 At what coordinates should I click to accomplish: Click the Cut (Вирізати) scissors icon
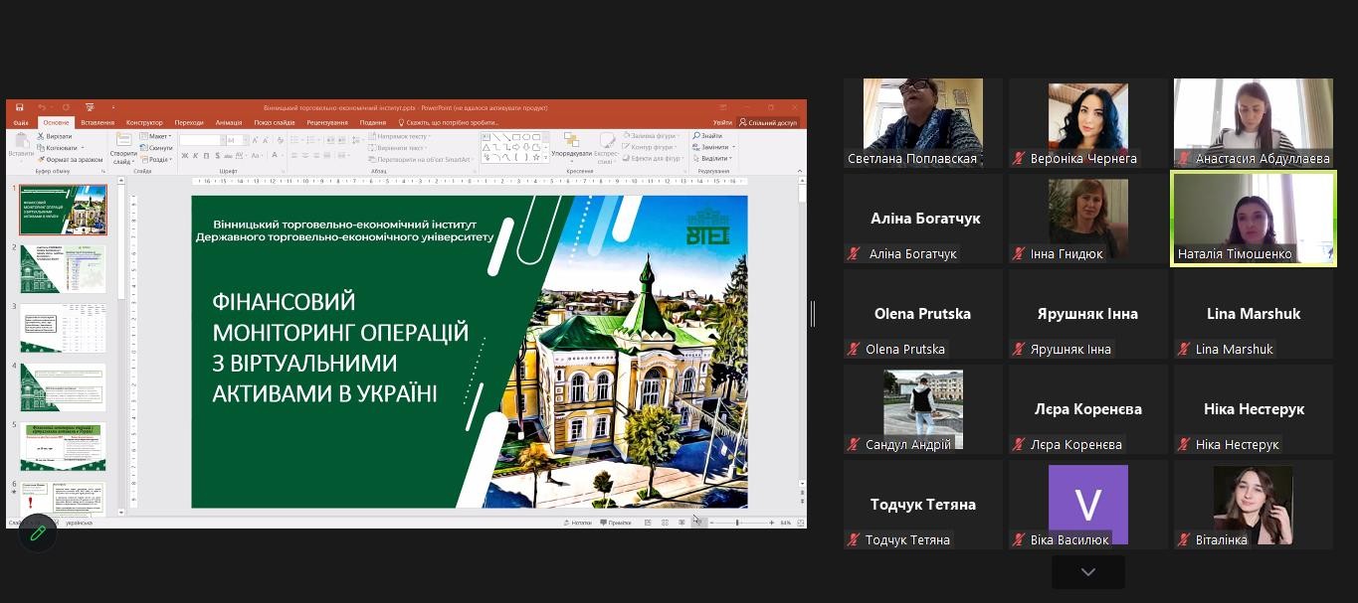42,136
